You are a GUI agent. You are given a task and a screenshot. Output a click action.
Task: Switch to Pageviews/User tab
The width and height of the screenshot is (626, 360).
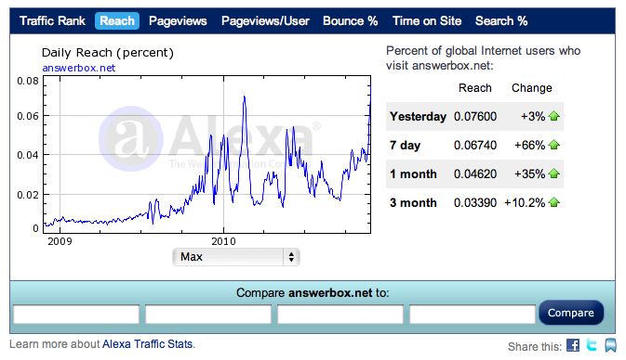tap(265, 20)
